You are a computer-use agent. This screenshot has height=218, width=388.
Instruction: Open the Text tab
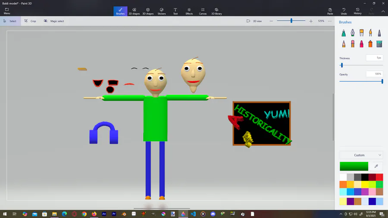tap(175, 11)
